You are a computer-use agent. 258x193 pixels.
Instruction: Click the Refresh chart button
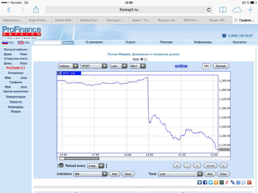[x=221, y=66]
